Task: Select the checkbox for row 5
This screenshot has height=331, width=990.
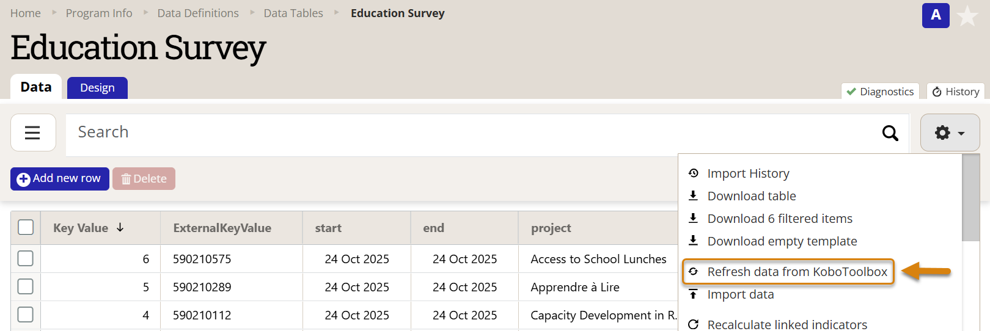Action: (26, 286)
